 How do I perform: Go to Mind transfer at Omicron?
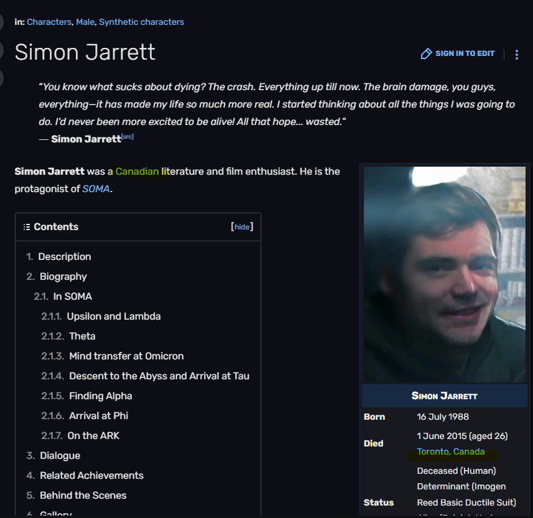click(x=126, y=356)
